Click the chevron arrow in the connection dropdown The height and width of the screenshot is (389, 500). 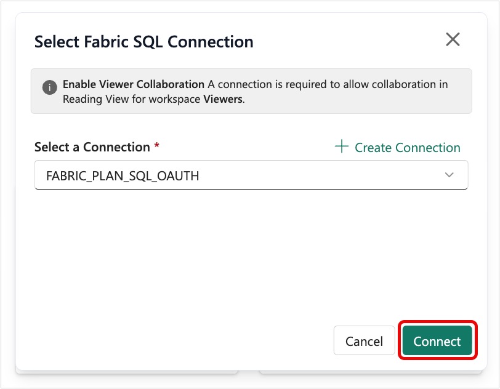click(x=449, y=175)
